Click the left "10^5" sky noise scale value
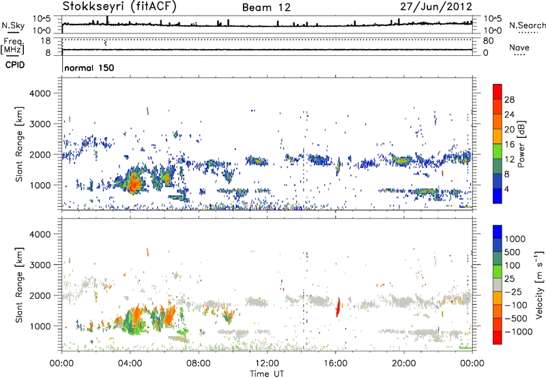 pos(42,19)
